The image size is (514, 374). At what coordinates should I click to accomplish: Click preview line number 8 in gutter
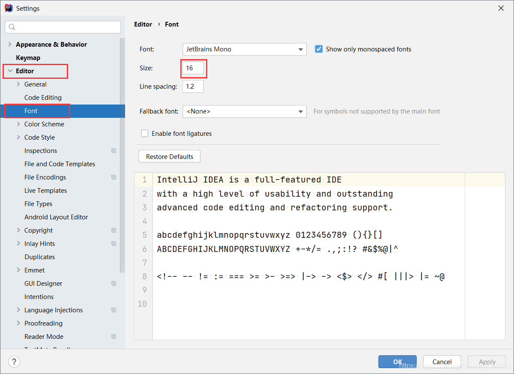(x=144, y=277)
